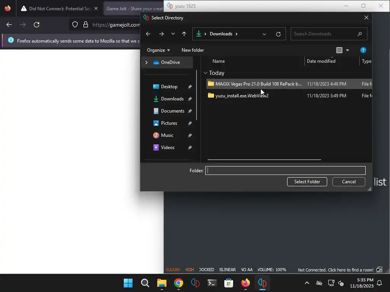This screenshot has width=390, height=292.
Task: Open File Explorer from taskbar
Action: click(x=161, y=283)
